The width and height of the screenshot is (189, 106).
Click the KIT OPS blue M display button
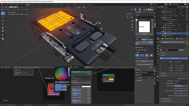[x=137, y=55]
